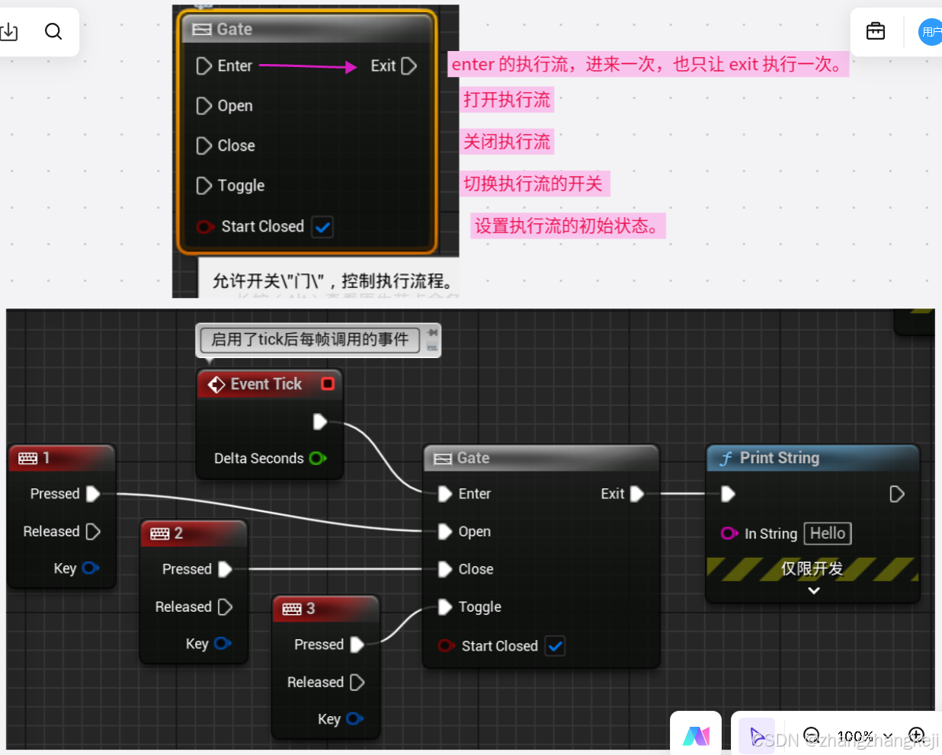
Task: Select the keyboard 3 event node header
Action: (325, 609)
